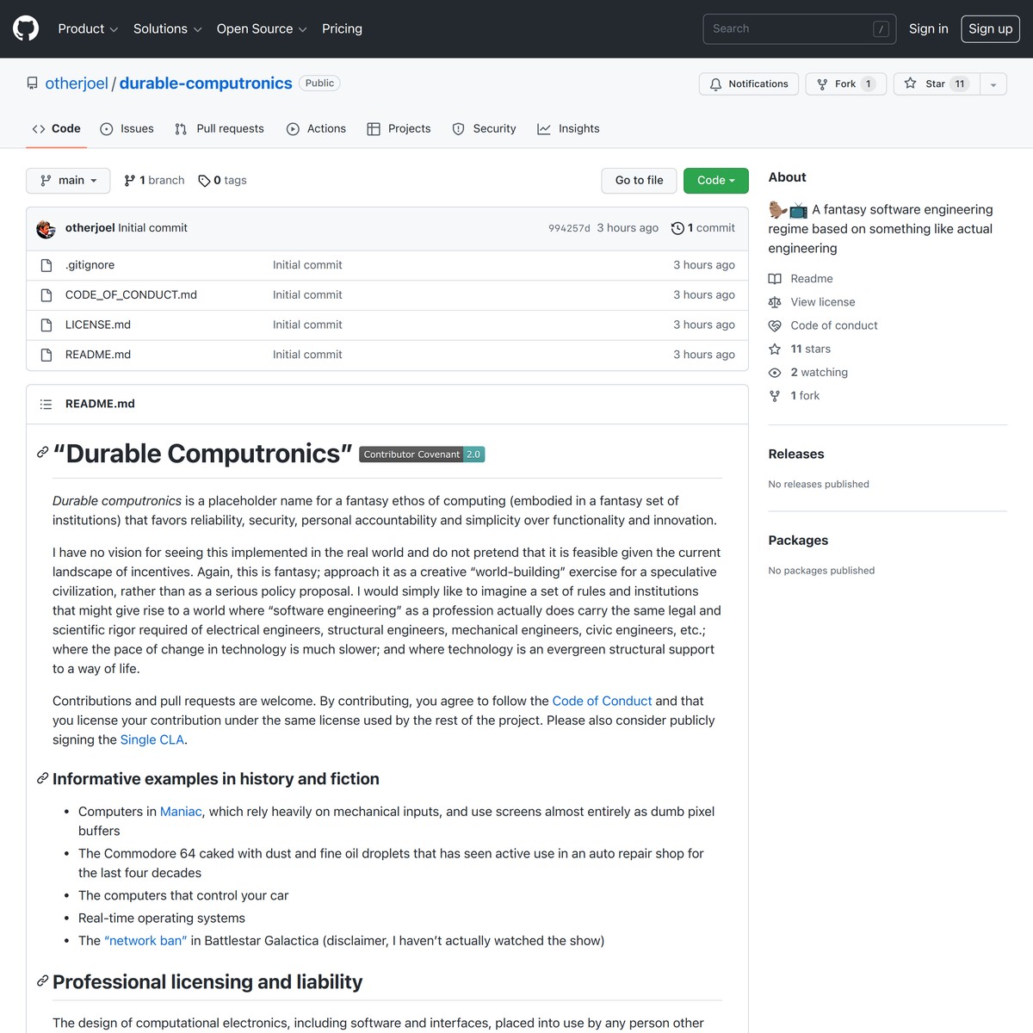Click the Contributor Covenant 2.0 badge
The width and height of the screenshot is (1033, 1033).
click(x=422, y=455)
